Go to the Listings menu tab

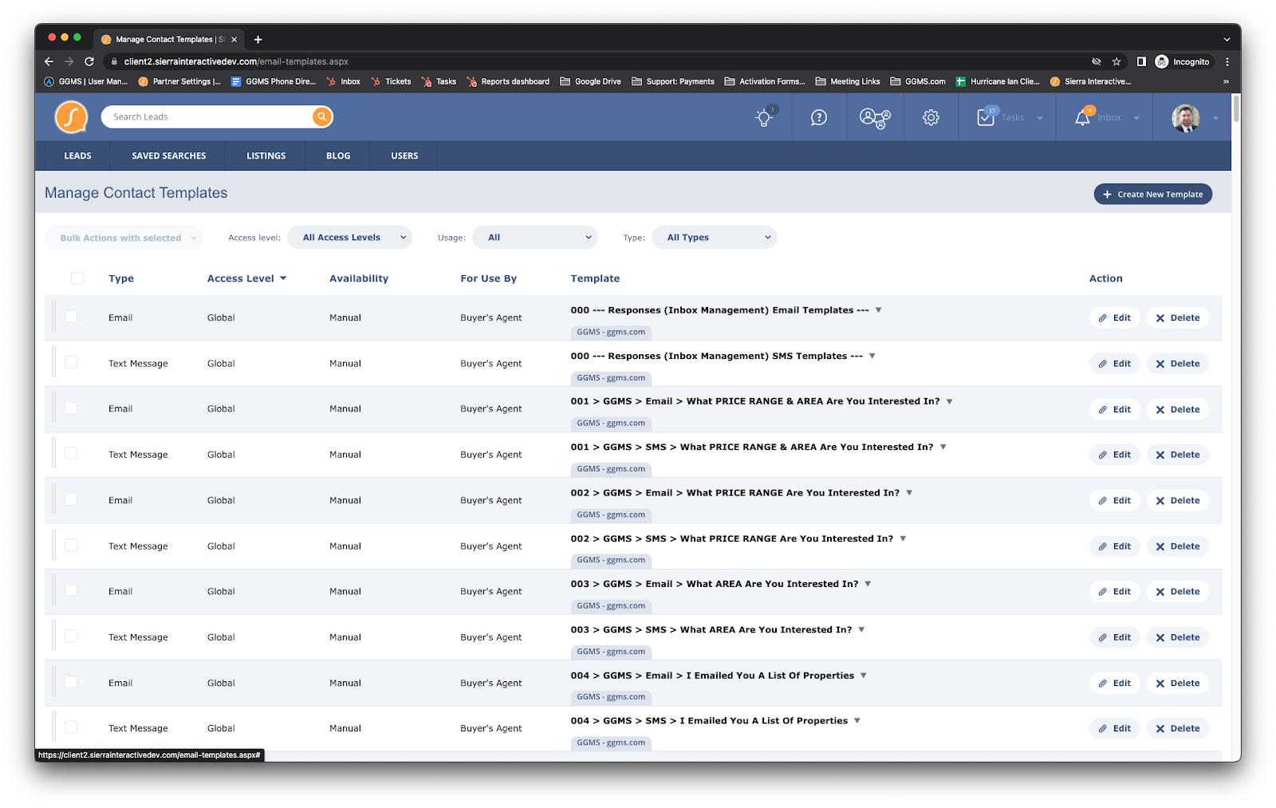click(x=266, y=156)
